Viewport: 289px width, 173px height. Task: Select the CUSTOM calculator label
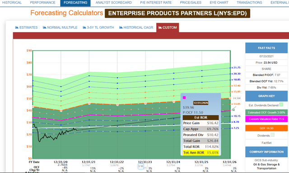pyautogui.click(x=170, y=28)
